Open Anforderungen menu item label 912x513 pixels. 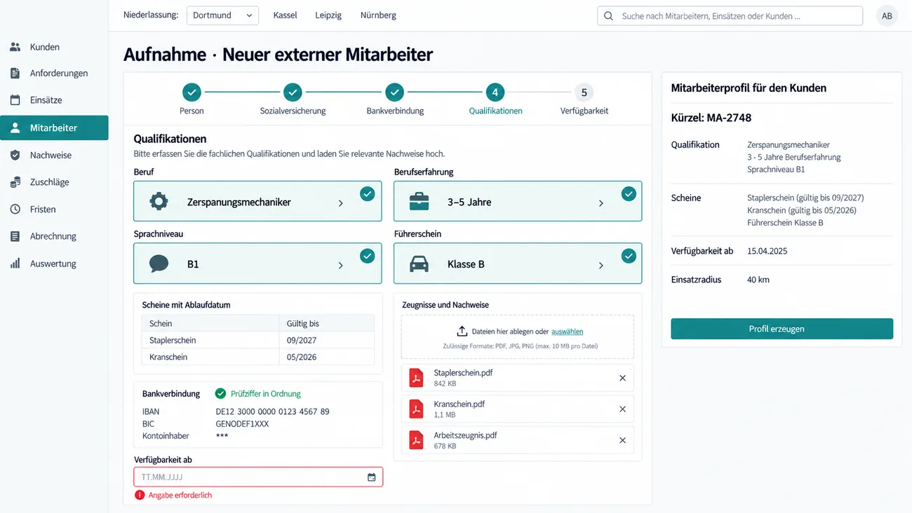click(59, 73)
